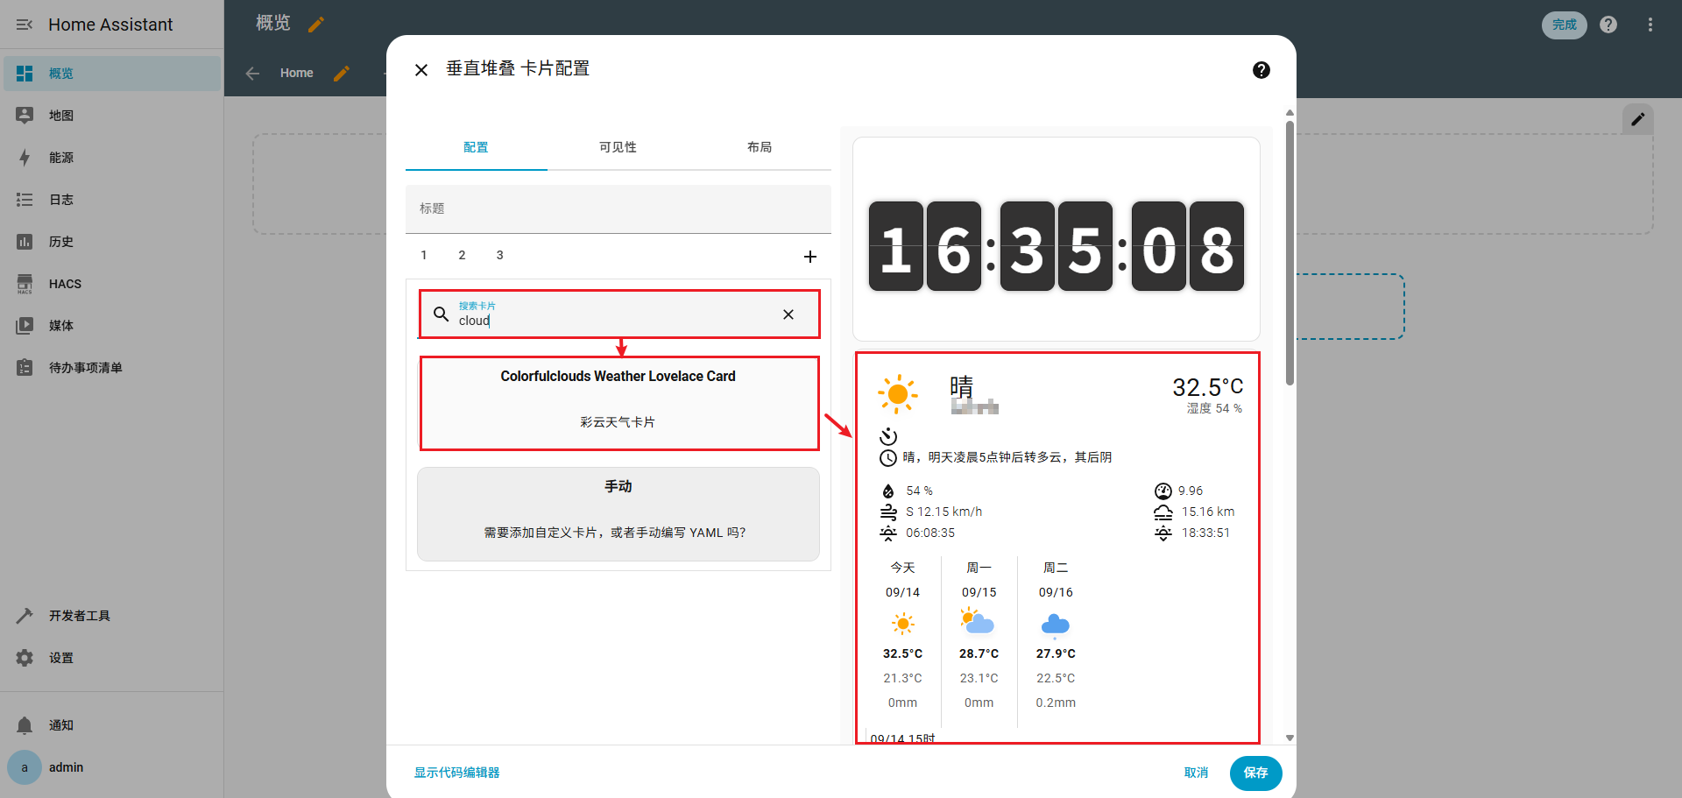This screenshot has height=798, width=1682.
Task: Open 显示代码编辑器 code editor
Action: (456, 773)
